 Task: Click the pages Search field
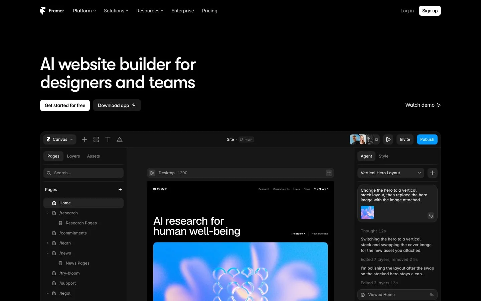(84, 173)
